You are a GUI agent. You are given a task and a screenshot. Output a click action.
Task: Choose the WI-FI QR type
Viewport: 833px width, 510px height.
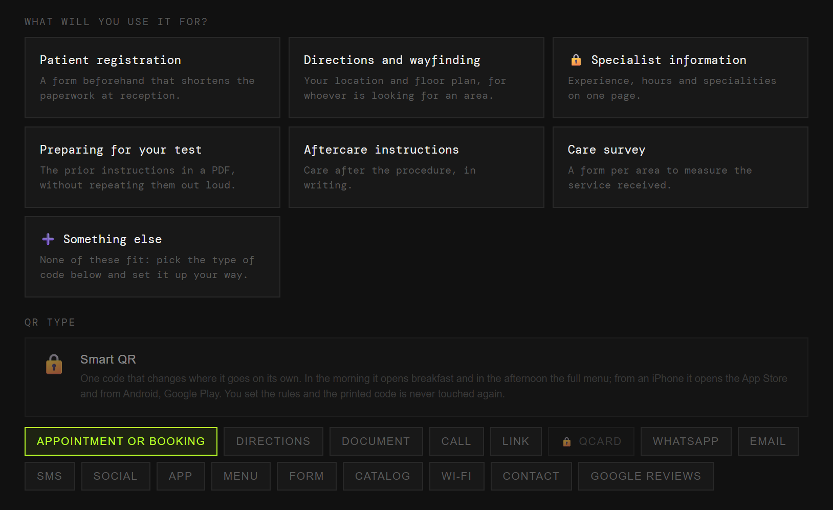click(456, 476)
